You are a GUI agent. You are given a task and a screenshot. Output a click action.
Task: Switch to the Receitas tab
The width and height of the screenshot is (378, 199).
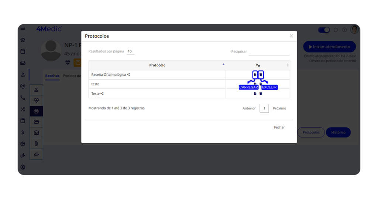[x=52, y=76]
